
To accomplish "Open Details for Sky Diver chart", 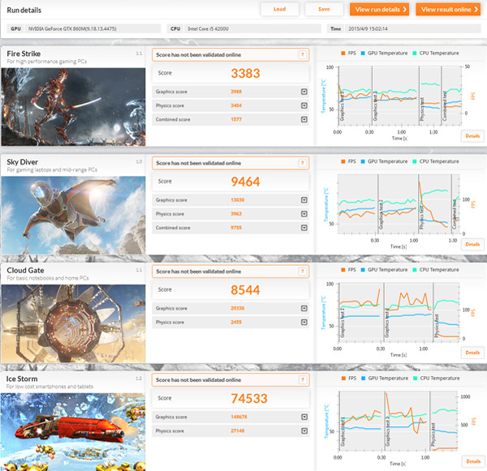I will 472,244.
